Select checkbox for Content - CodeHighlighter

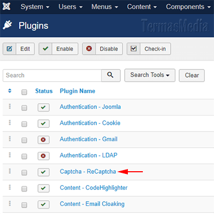24,189
